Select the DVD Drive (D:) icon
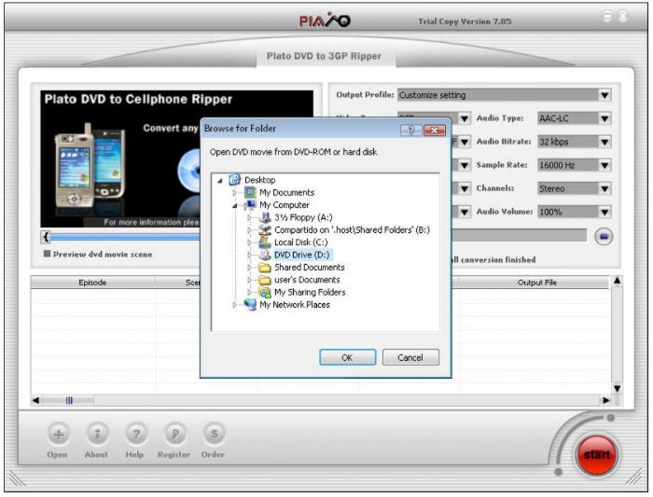653x497 pixels. click(265, 255)
